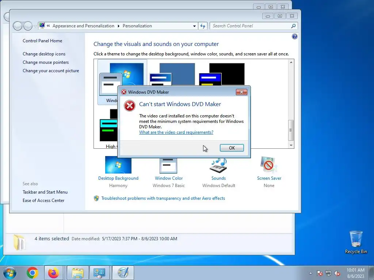Open Taskbar and Start Menu link

point(45,192)
